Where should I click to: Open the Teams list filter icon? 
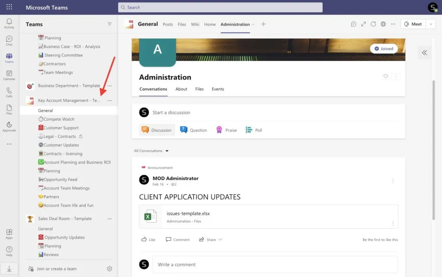point(109,24)
